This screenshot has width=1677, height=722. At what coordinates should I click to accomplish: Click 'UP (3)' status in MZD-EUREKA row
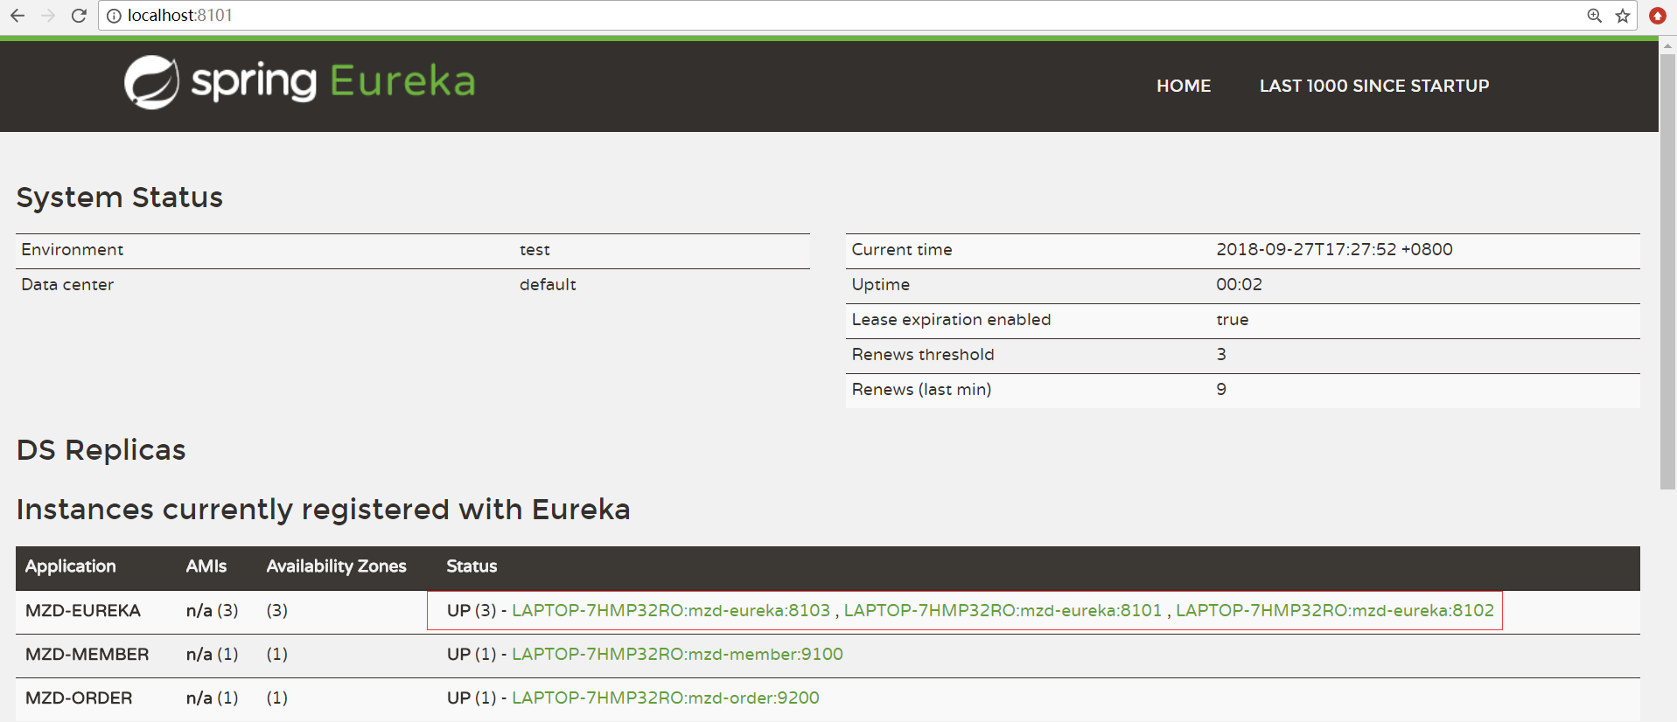472,610
